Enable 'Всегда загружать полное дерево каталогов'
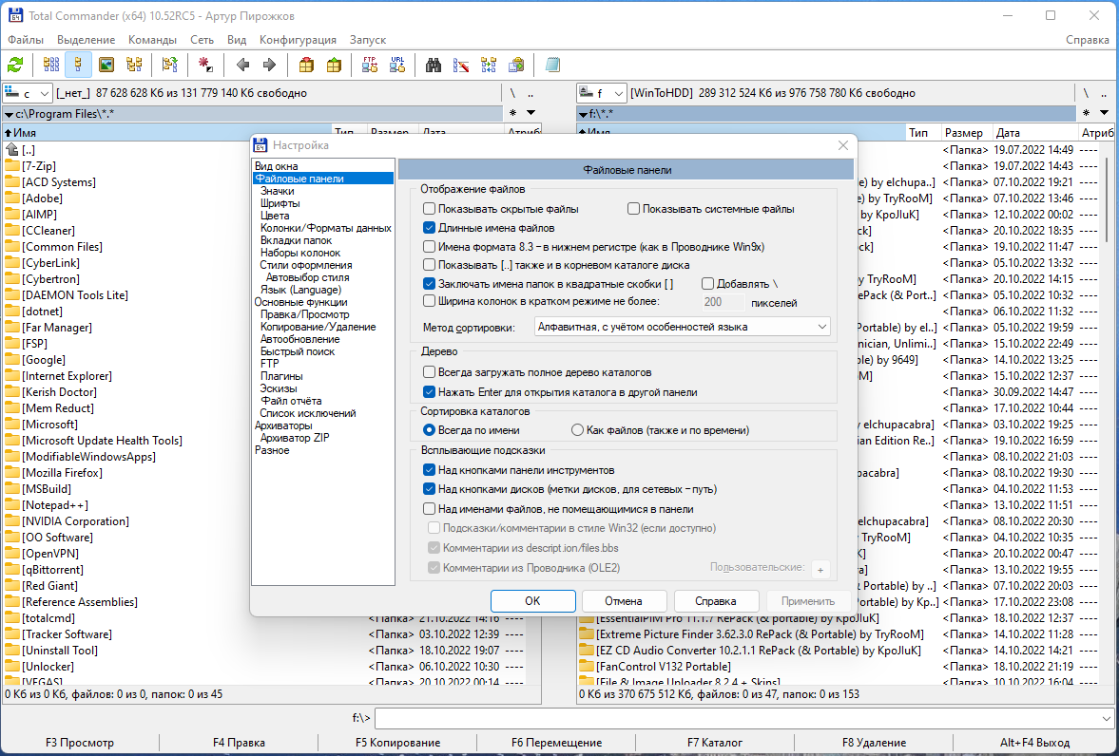The width and height of the screenshot is (1119, 756). pos(429,372)
